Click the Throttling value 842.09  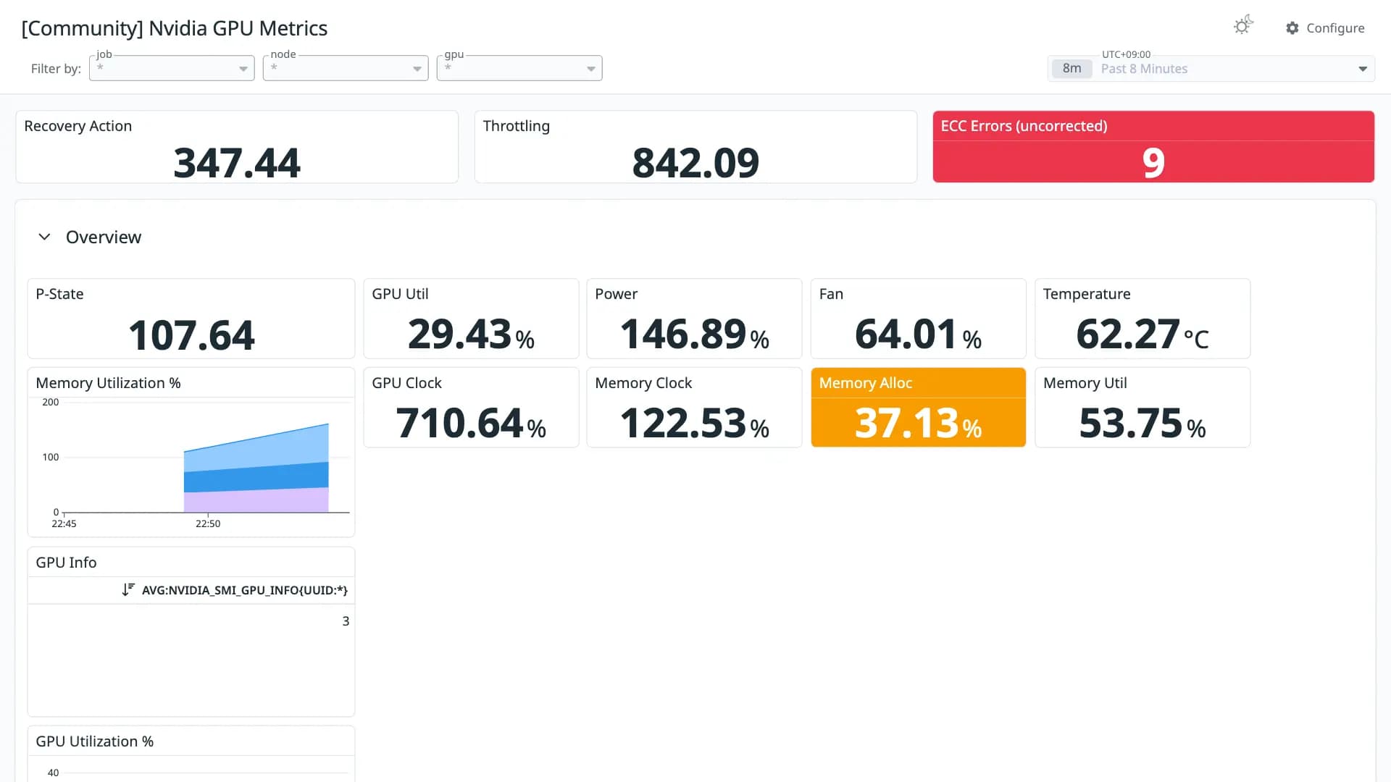pos(695,163)
